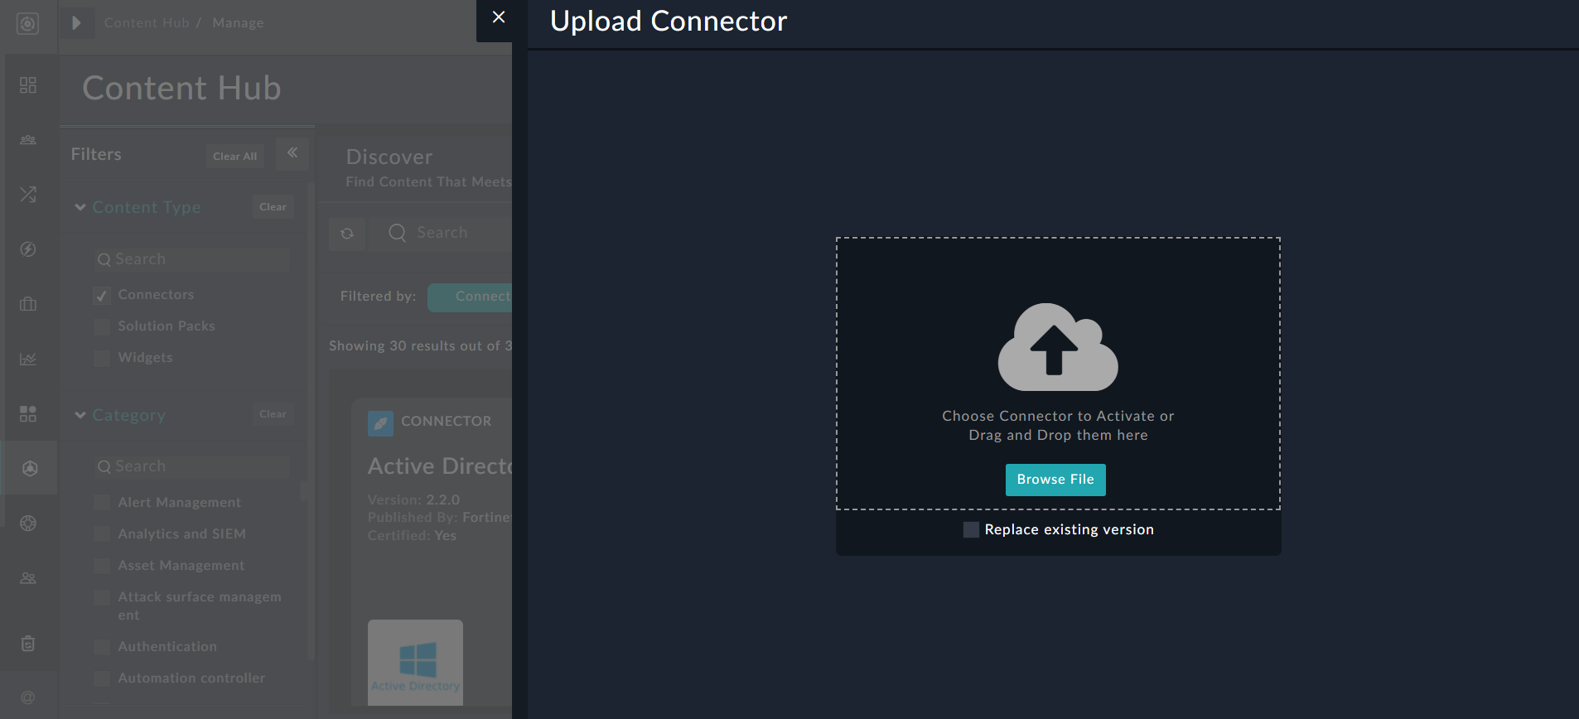This screenshot has height=719, width=1579.
Task: Open the Content Hub sidebar icon
Action: [x=29, y=469]
